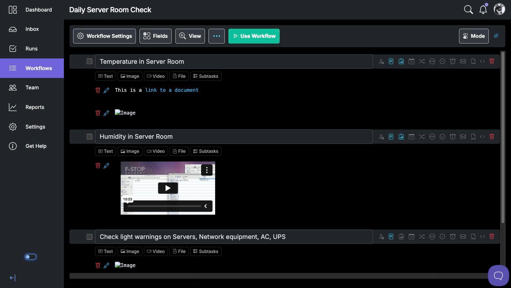Open the outline lines icon beside Mode
Screen dimensions: 511x288
click(x=496, y=36)
